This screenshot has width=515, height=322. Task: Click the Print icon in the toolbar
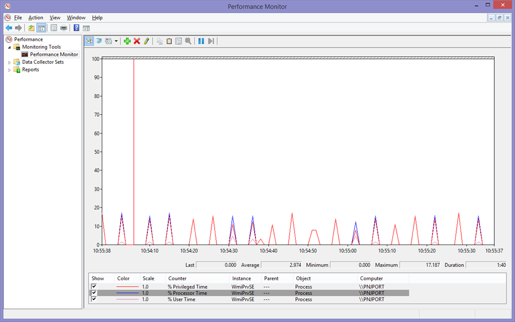point(64,28)
